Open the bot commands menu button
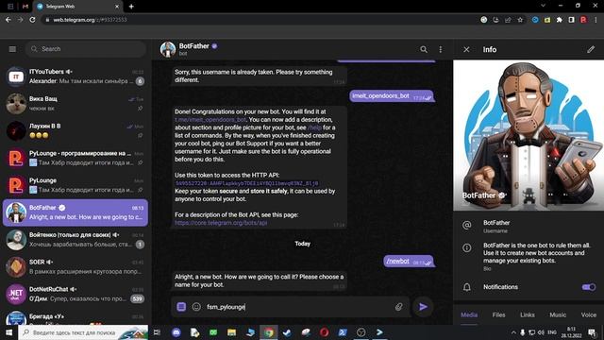 pyautogui.click(x=181, y=307)
